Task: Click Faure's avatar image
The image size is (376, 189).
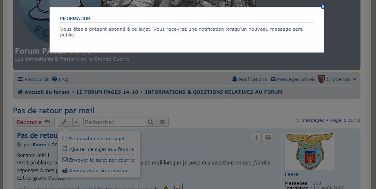Action: click(x=309, y=152)
